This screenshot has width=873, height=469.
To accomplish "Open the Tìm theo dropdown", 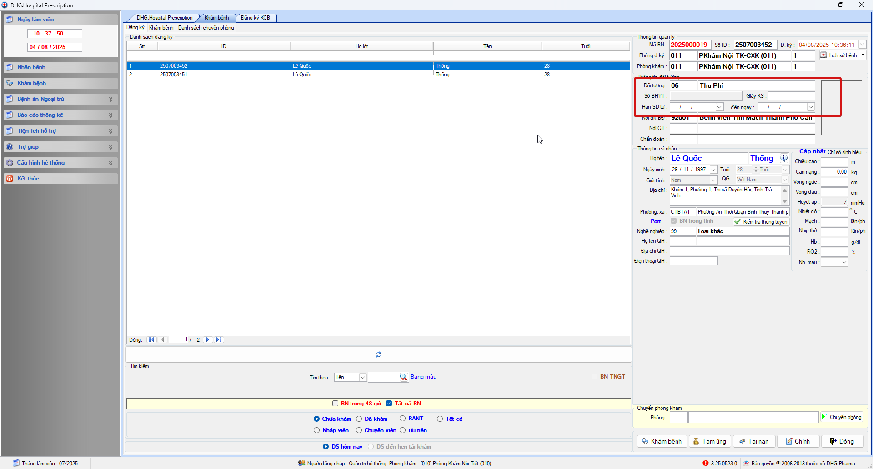I will [x=362, y=377].
